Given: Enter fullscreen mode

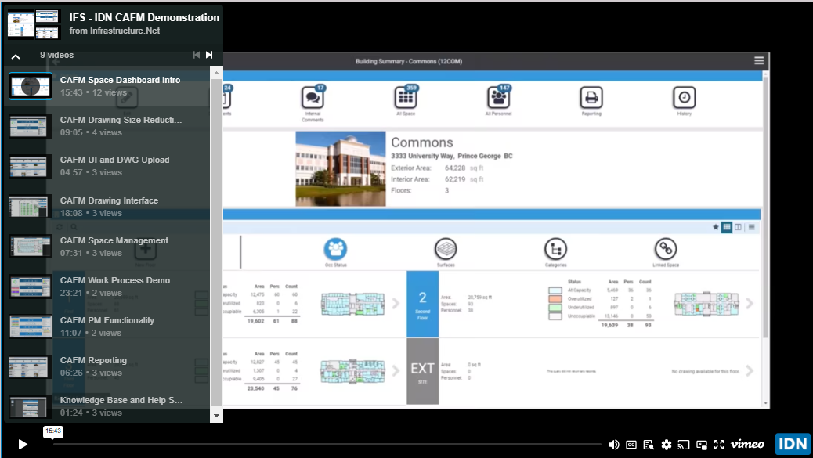Looking at the screenshot, I should pos(719,445).
